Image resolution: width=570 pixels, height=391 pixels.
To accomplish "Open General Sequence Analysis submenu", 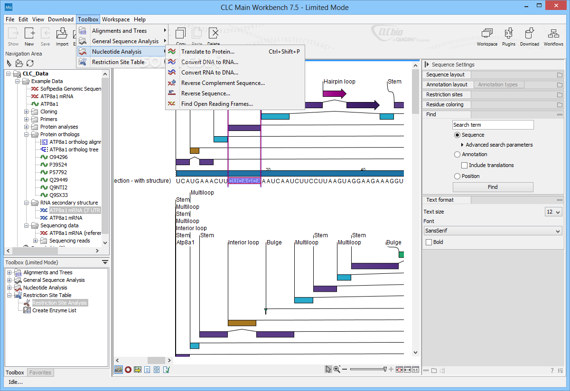I will click(x=123, y=41).
